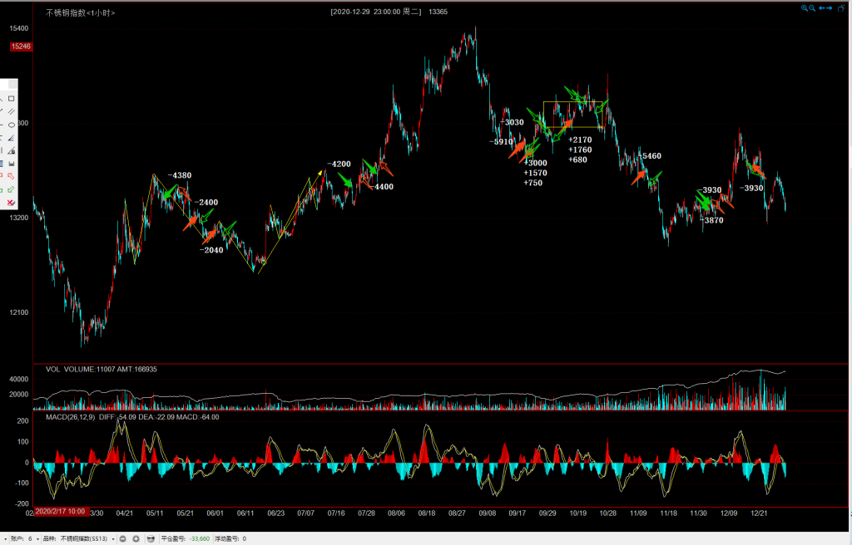Select the rectangle drawing tool
This screenshot has height=545, width=852.
click(12, 98)
